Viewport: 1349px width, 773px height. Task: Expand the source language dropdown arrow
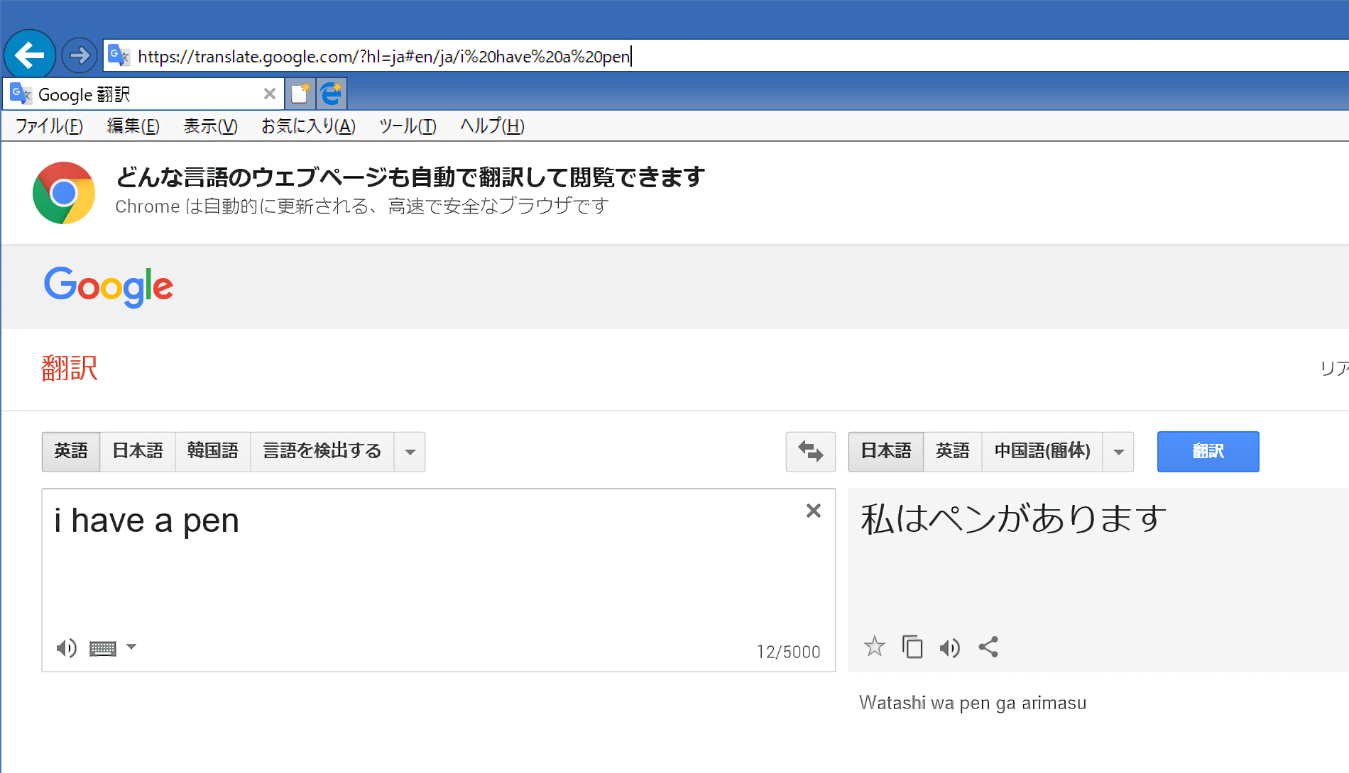(410, 452)
